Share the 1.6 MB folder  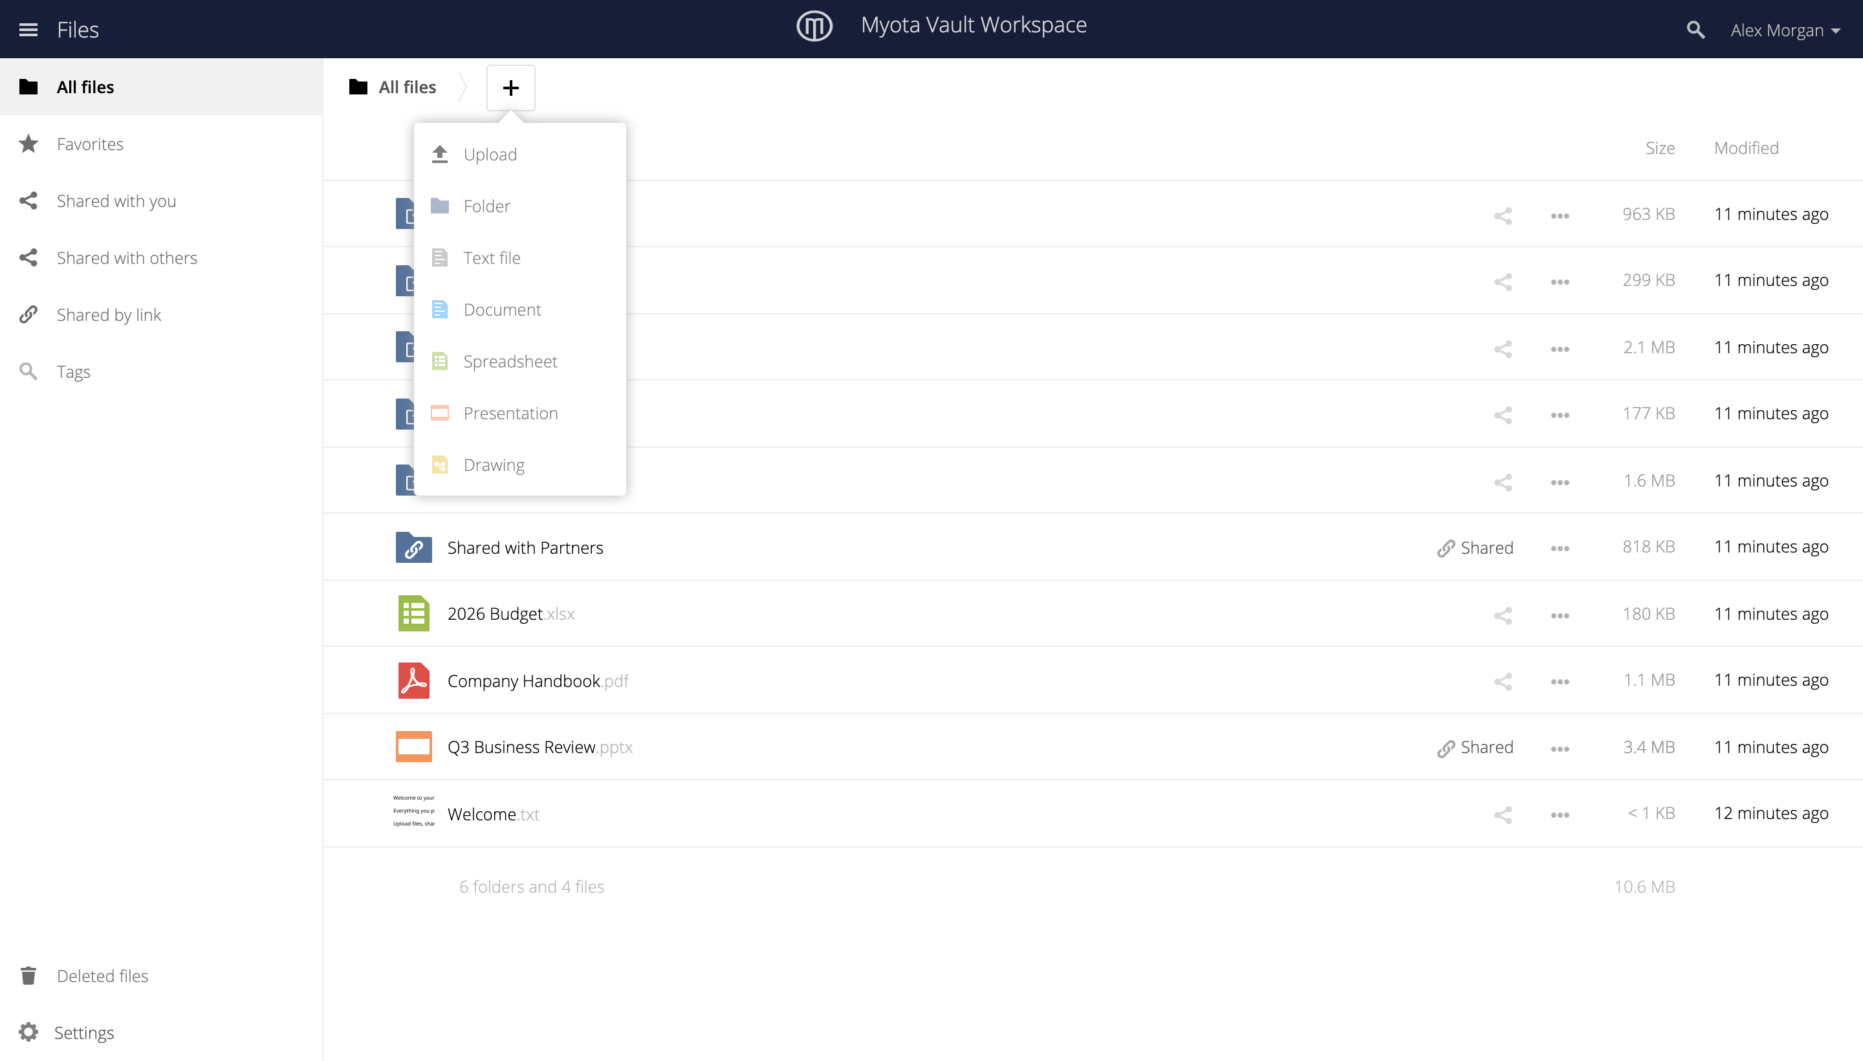click(1502, 483)
